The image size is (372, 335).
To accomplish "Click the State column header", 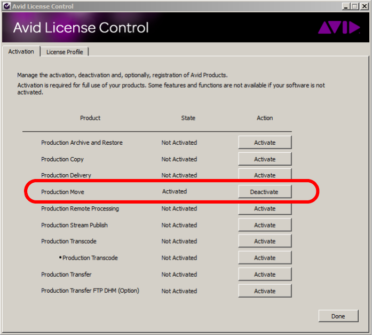I will [x=188, y=118].
